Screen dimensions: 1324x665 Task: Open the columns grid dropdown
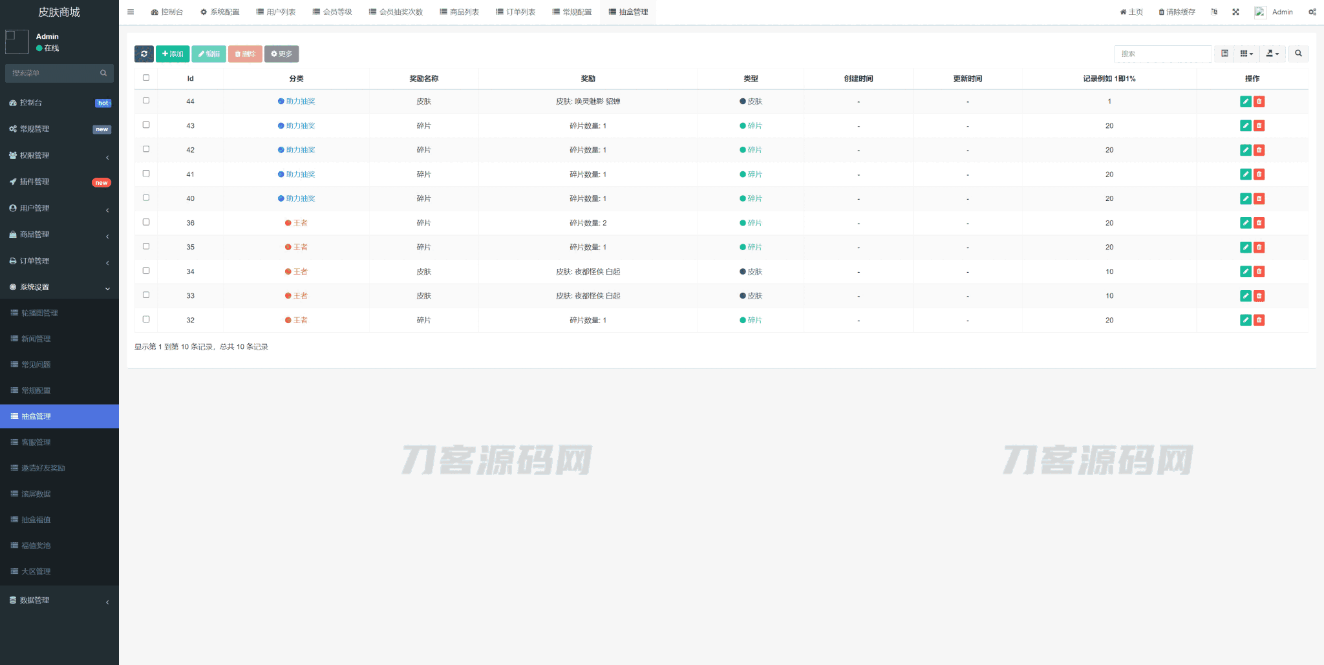coord(1246,54)
